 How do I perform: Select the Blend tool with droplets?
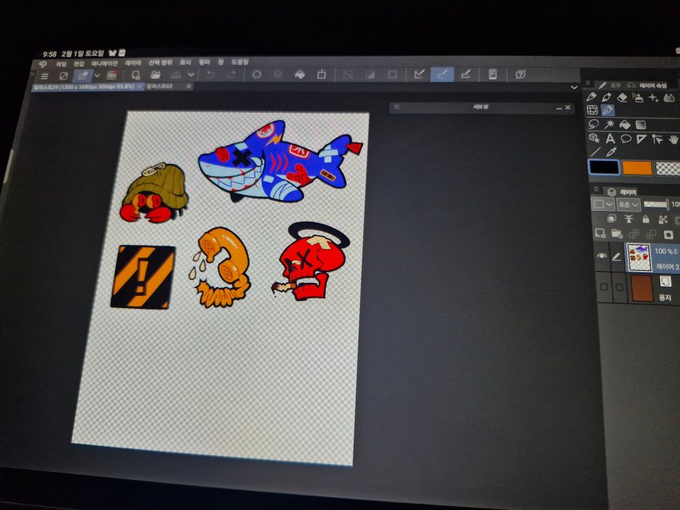pyautogui.click(x=669, y=98)
